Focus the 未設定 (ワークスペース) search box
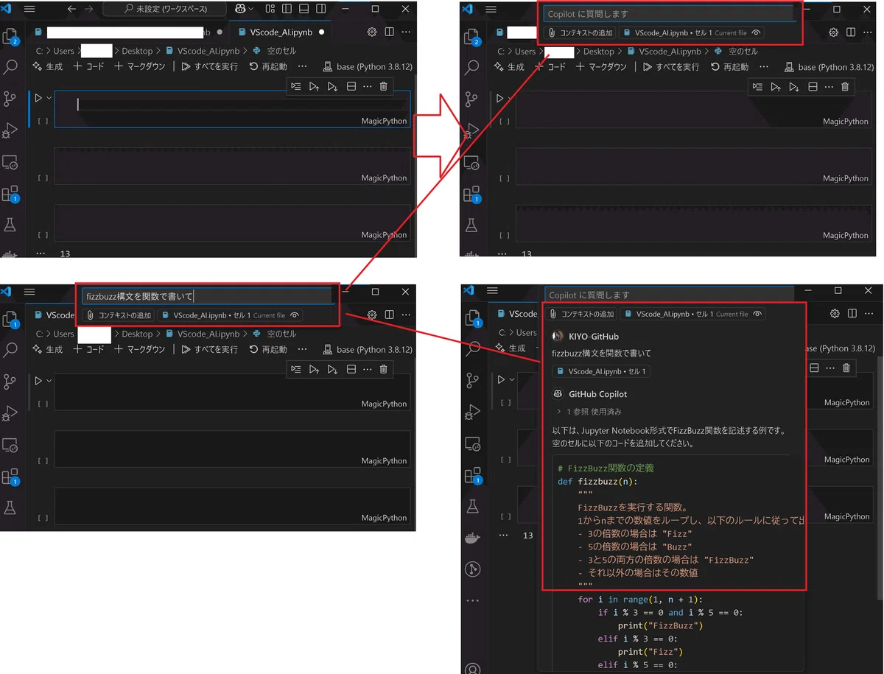 pyautogui.click(x=165, y=10)
